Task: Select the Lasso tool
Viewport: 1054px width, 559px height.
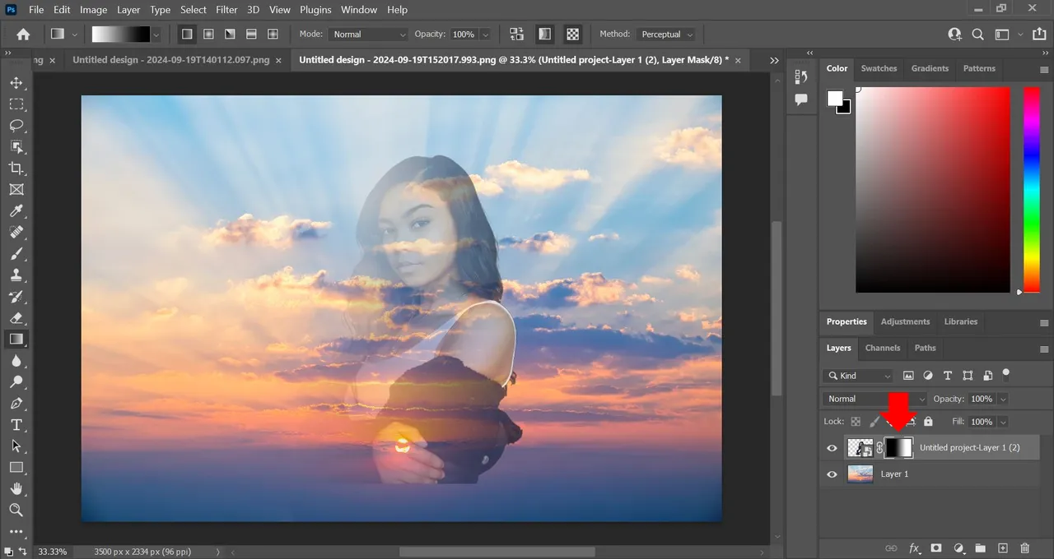Action: pos(16,126)
